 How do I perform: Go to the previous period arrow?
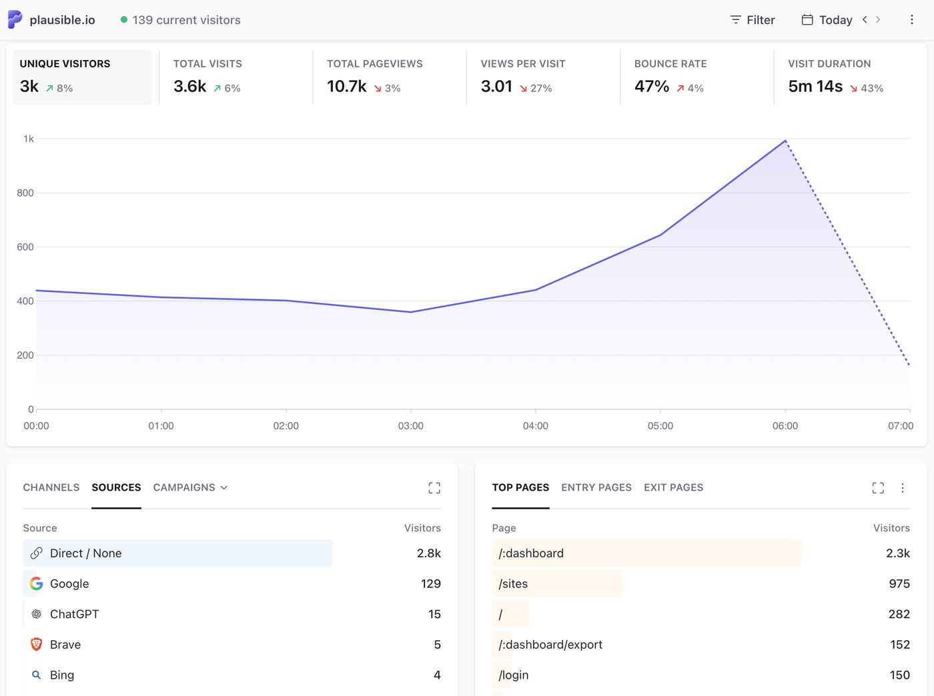point(865,19)
